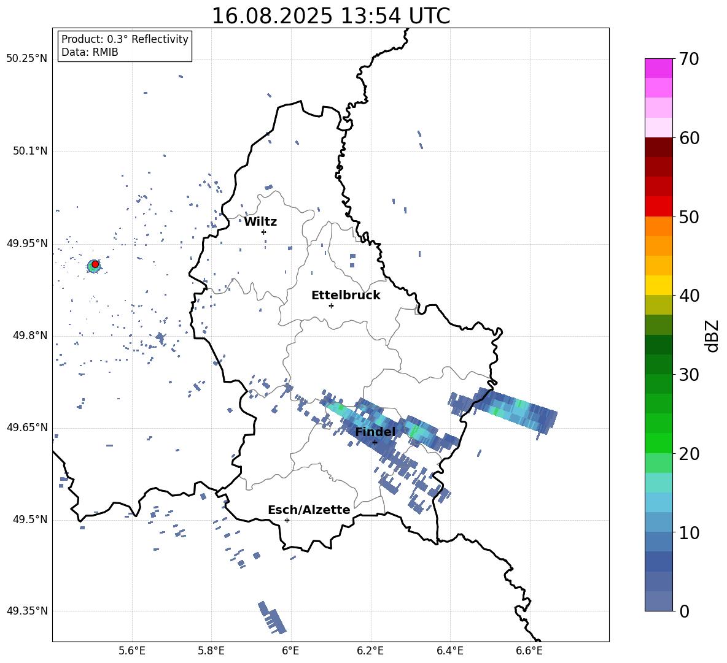Click the colorbar value 10
727x663 pixels.
point(689,533)
